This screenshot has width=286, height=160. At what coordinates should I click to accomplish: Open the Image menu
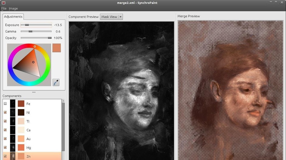pos(13,8)
